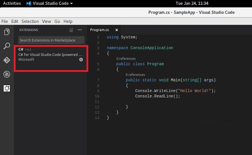Switch to the Program.cs tab
The height and width of the screenshot is (155, 252).
pos(99,30)
